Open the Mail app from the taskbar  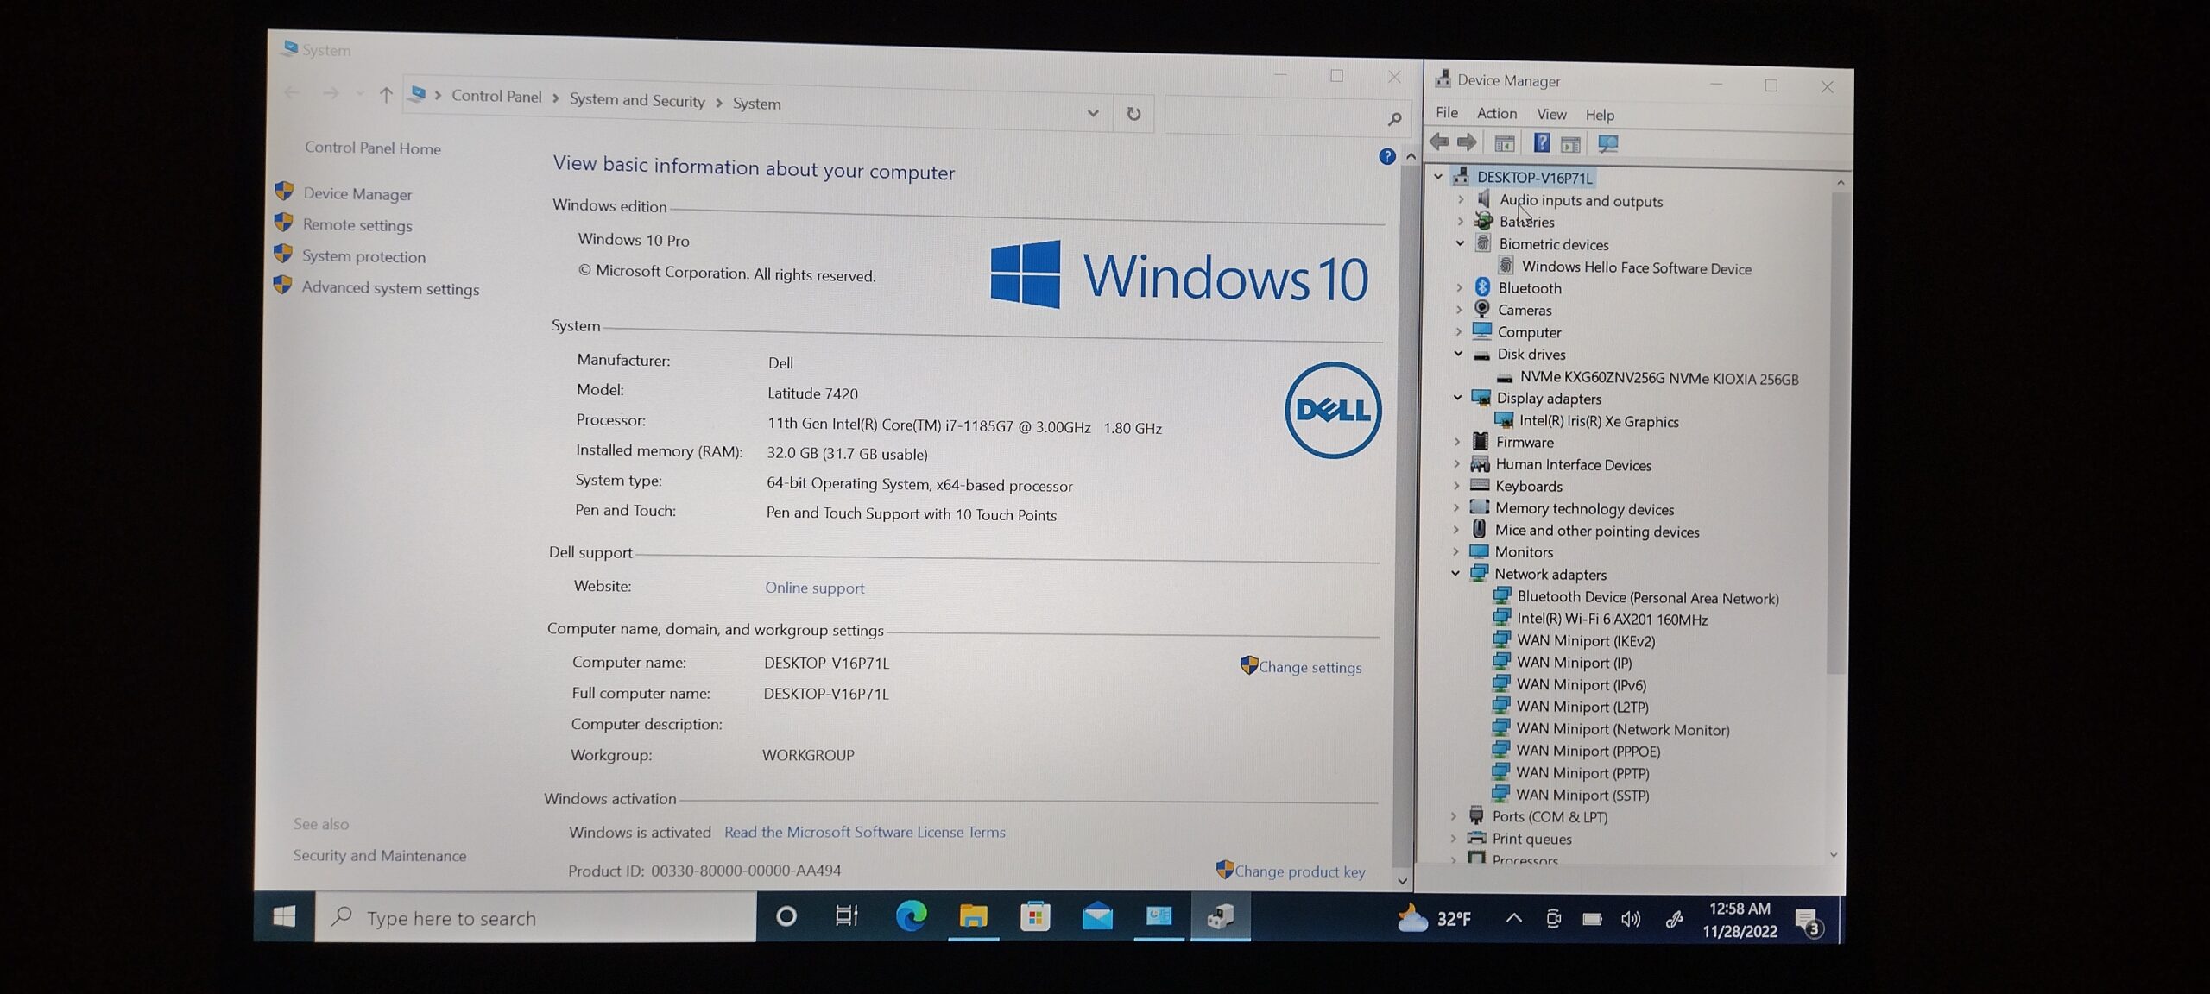(1097, 917)
